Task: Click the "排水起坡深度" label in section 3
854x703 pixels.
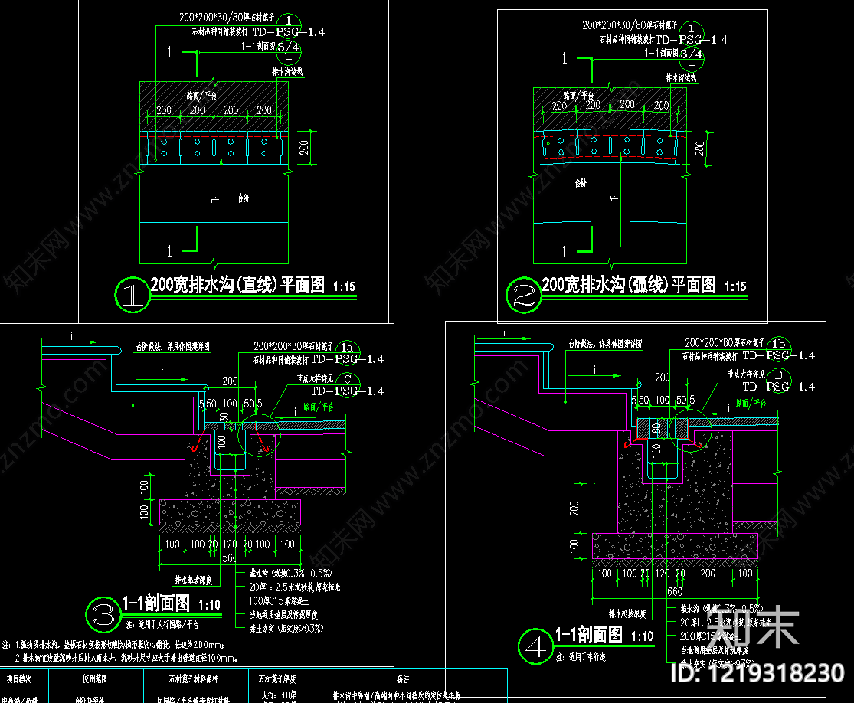Action: [193, 580]
